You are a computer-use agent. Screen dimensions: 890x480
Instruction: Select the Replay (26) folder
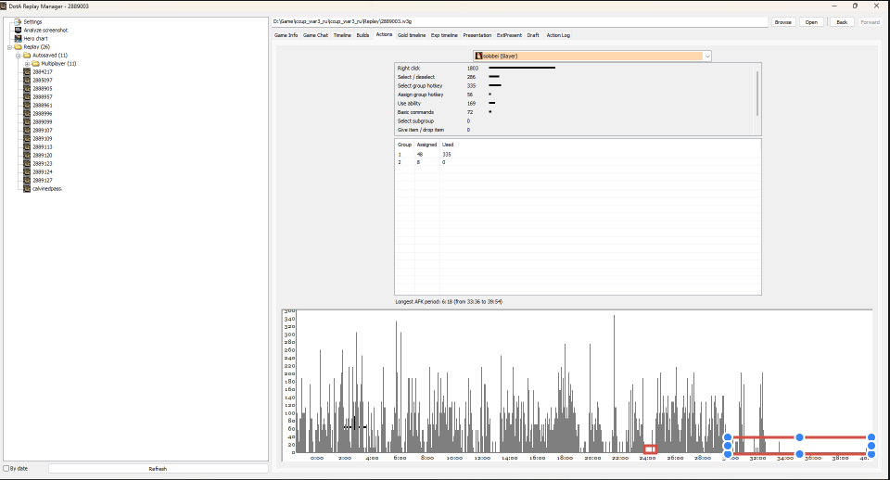[x=36, y=47]
